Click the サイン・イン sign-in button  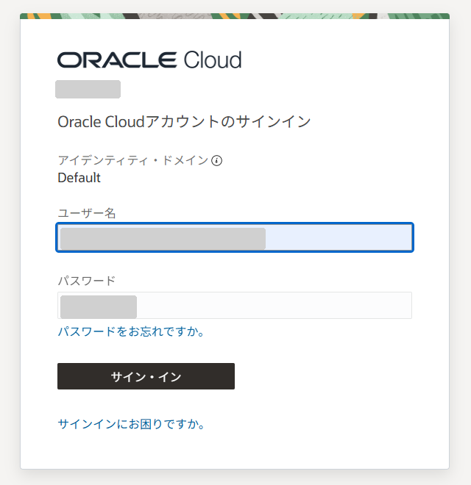(146, 376)
